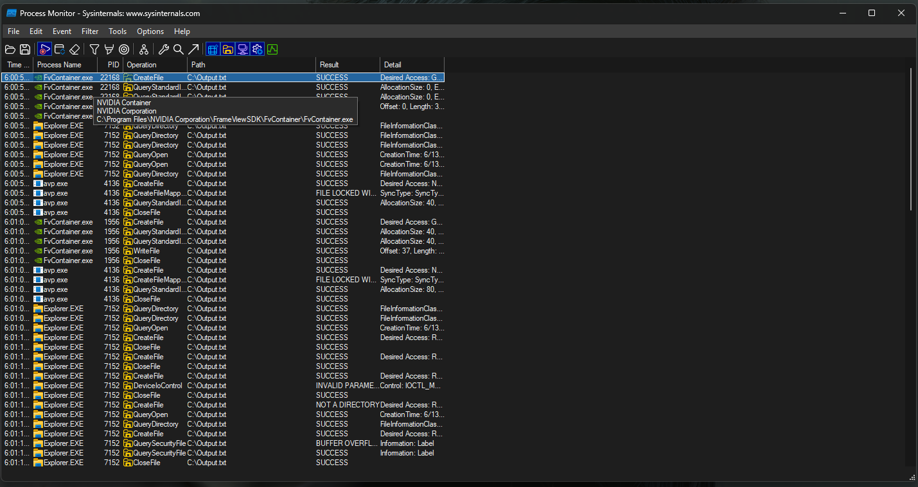Select the visible WriteFile operation cell
918x487 pixels.
tap(146, 251)
